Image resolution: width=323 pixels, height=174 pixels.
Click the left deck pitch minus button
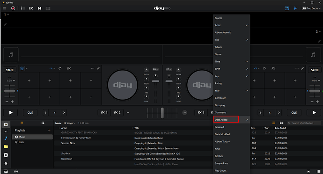(x=7, y=101)
